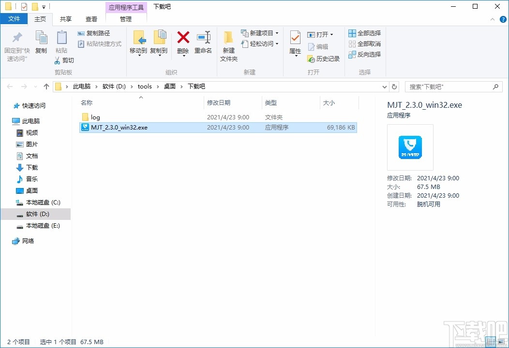Viewport: 509px width, 348px height.
Task: Click the tools breadcrumb in the address bar
Action: (144, 86)
